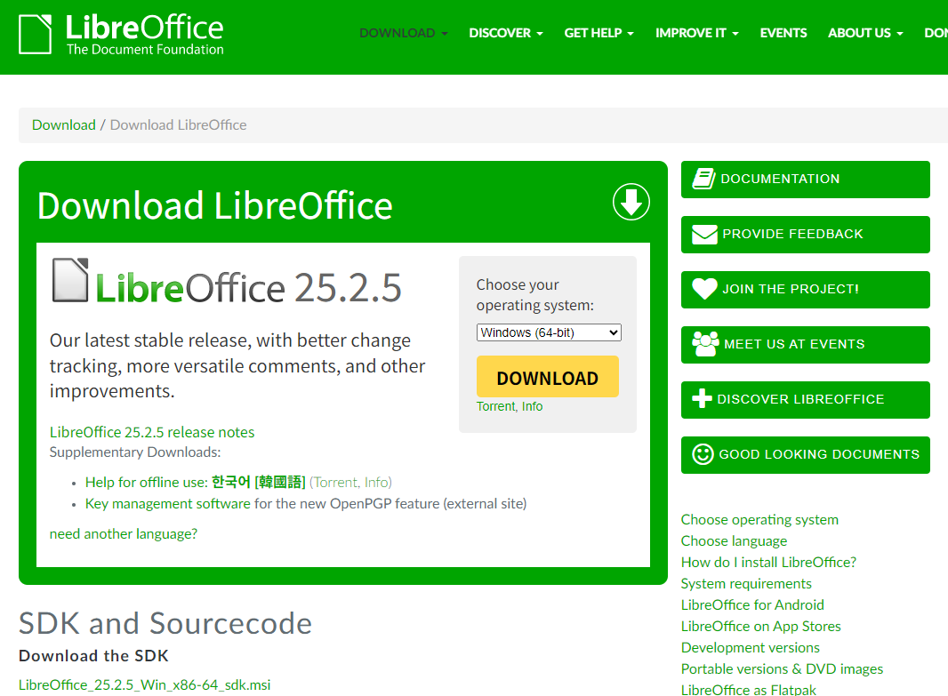Click the Meet Us at Events button text
The image size is (948, 696).
[794, 344]
